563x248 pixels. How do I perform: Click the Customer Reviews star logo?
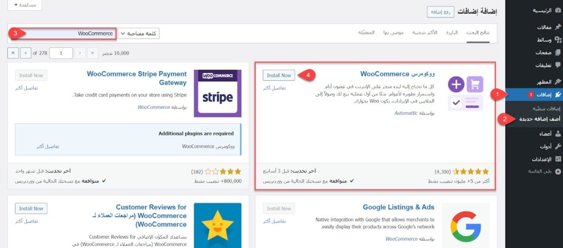pyautogui.click(x=218, y=225)
